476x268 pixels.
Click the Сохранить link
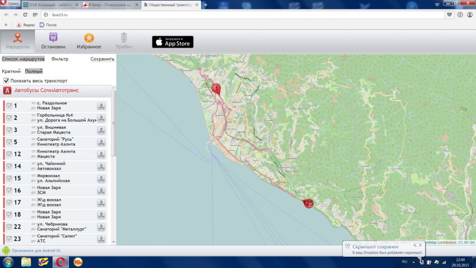coord(102,59)
